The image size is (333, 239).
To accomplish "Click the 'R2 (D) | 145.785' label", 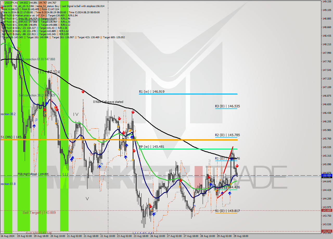I will tap(227, 135).
